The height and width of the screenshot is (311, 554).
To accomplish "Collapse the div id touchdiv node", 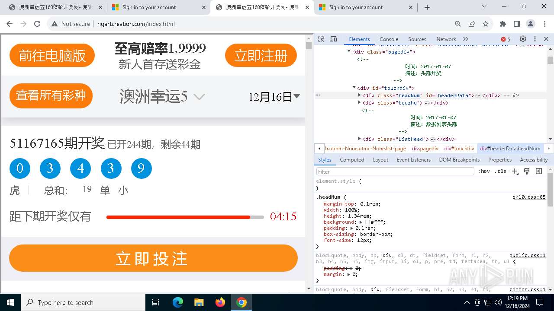I will (x=354, y=88).
